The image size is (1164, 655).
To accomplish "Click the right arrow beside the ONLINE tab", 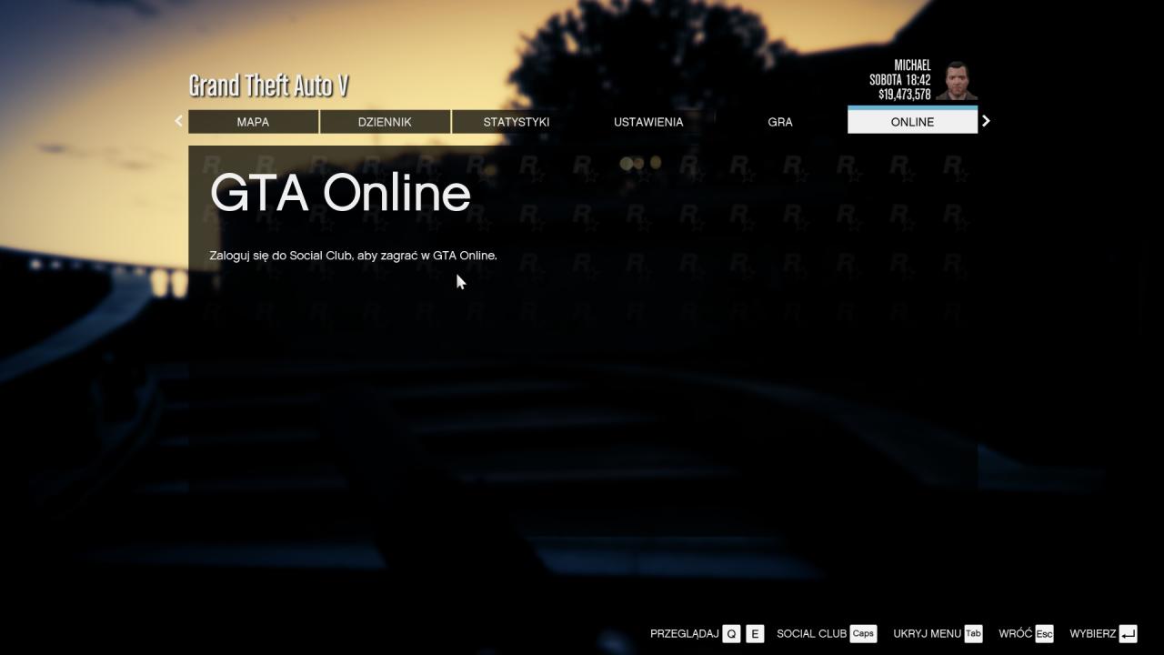I will (986, 121).
